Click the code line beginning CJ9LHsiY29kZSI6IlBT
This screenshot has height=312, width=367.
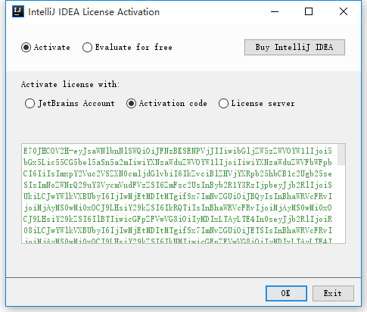click(x=178, y=219)
